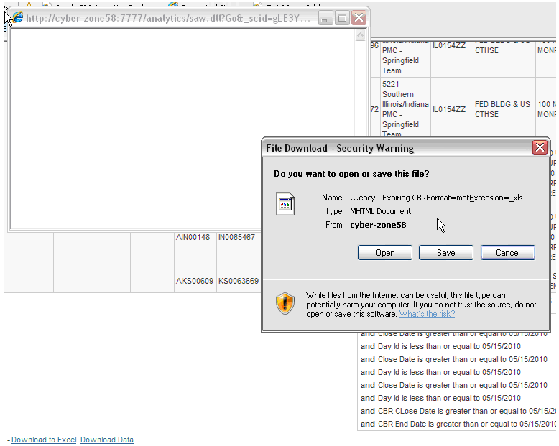
Task: Click the MHTML document file icon
Action: 285,204
